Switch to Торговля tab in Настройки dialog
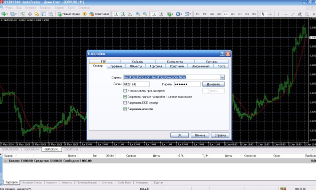Viewport: 316px width, 190px height. click(x=156, y=66)
